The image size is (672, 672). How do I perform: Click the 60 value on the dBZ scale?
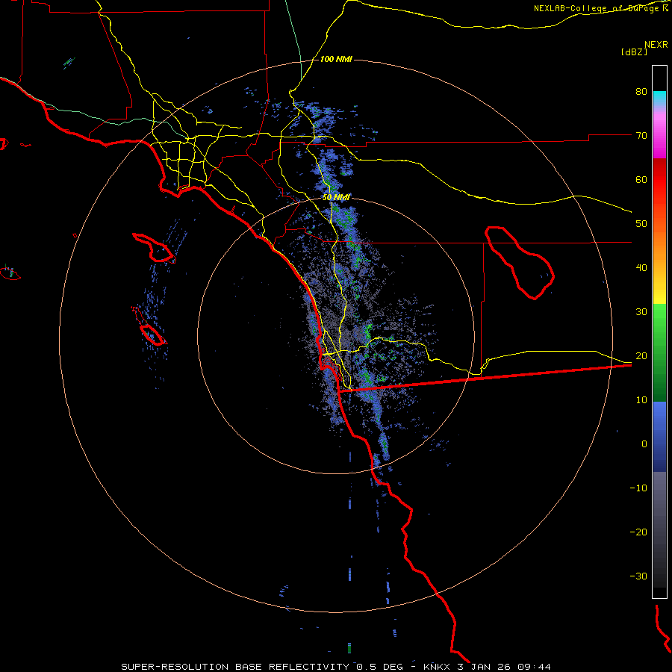point(641,179)
